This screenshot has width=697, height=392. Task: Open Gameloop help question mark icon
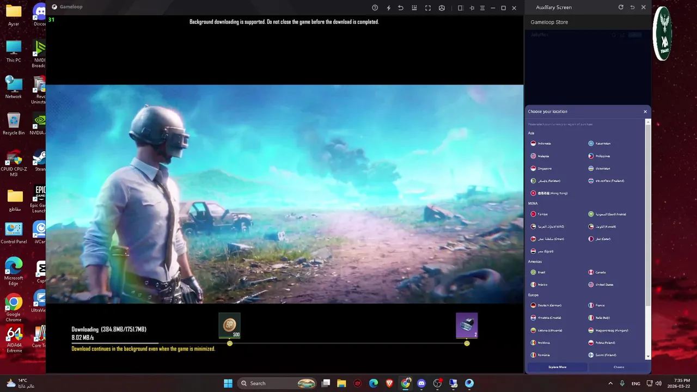click(x=375, y=8)
